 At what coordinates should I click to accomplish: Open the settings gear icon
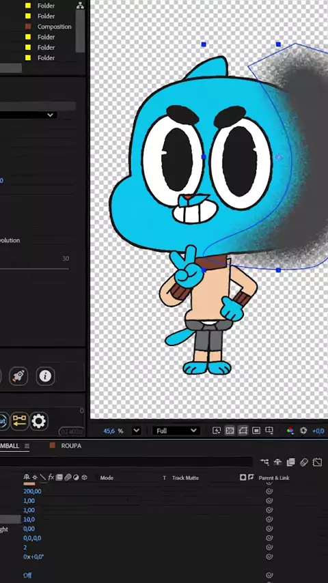coord(39,421)
